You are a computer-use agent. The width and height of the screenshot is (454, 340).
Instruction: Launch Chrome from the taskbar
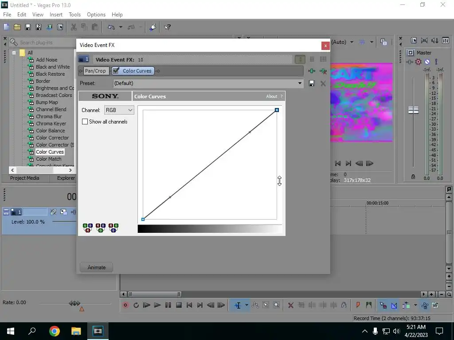(55, 331)
